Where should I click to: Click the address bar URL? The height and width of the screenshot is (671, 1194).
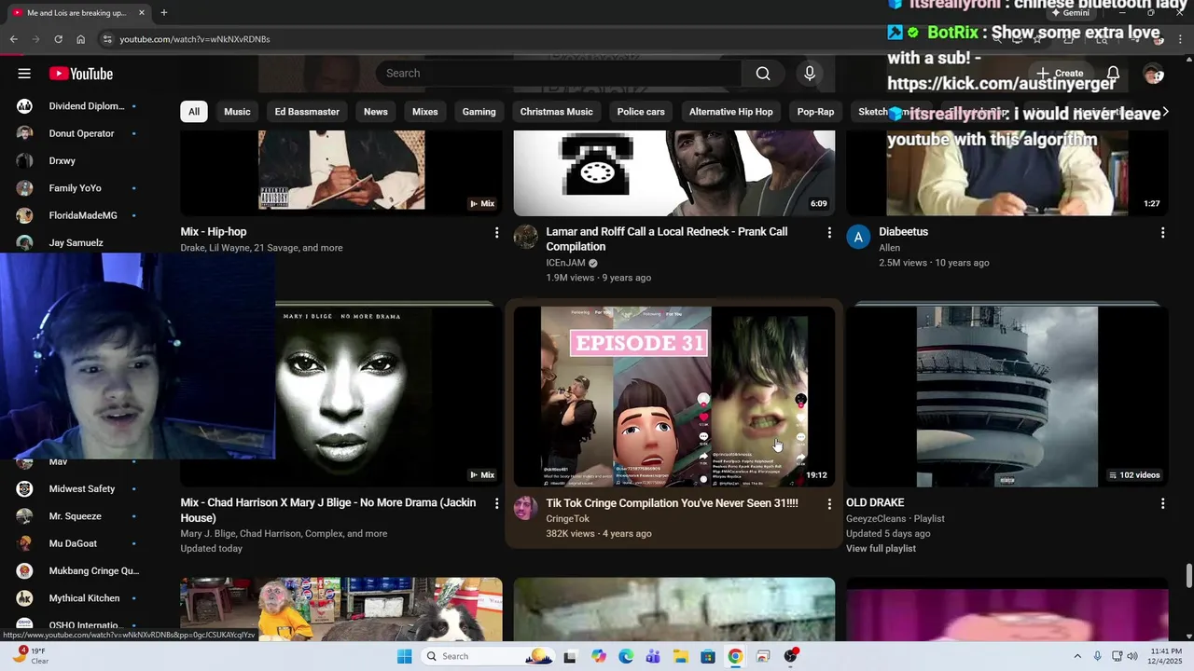click(x=195, y=39)
